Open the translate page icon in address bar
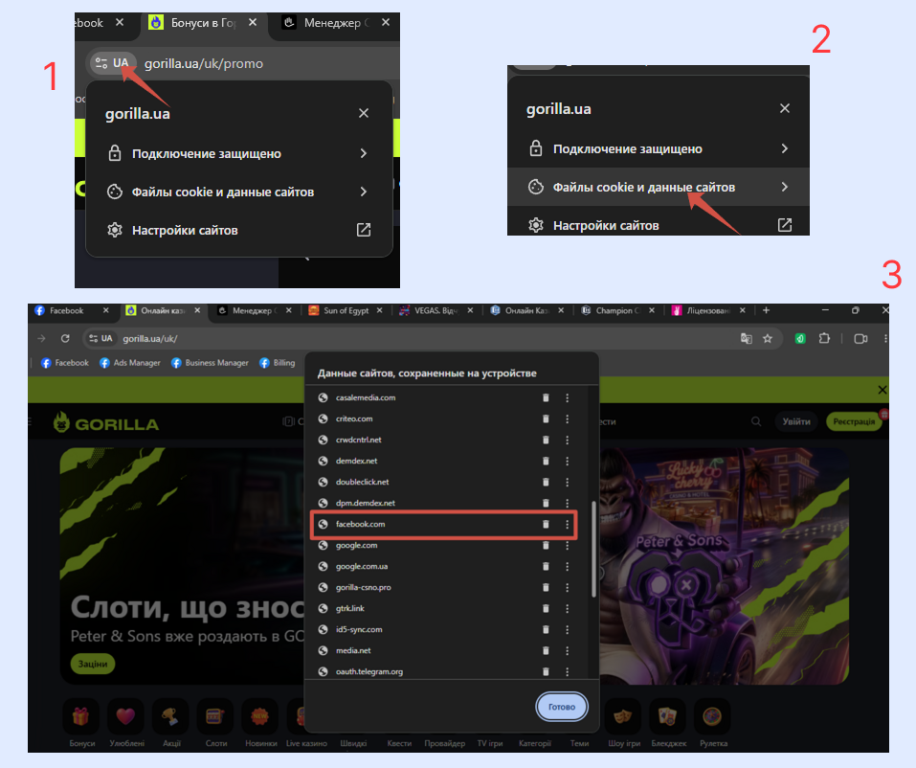The width and height of the screenshot is (916, 768). [746, 338]
